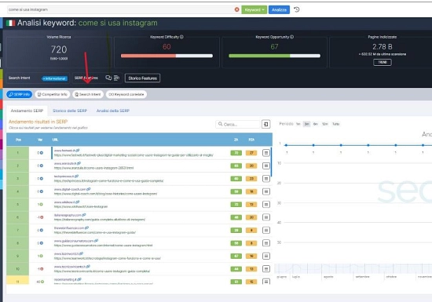Click the green Keyword Opportunity progress bar
The image size is (432, 302).
[x=274, y=56]
